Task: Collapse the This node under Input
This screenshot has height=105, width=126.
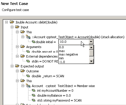Action: tap(17, 32)
